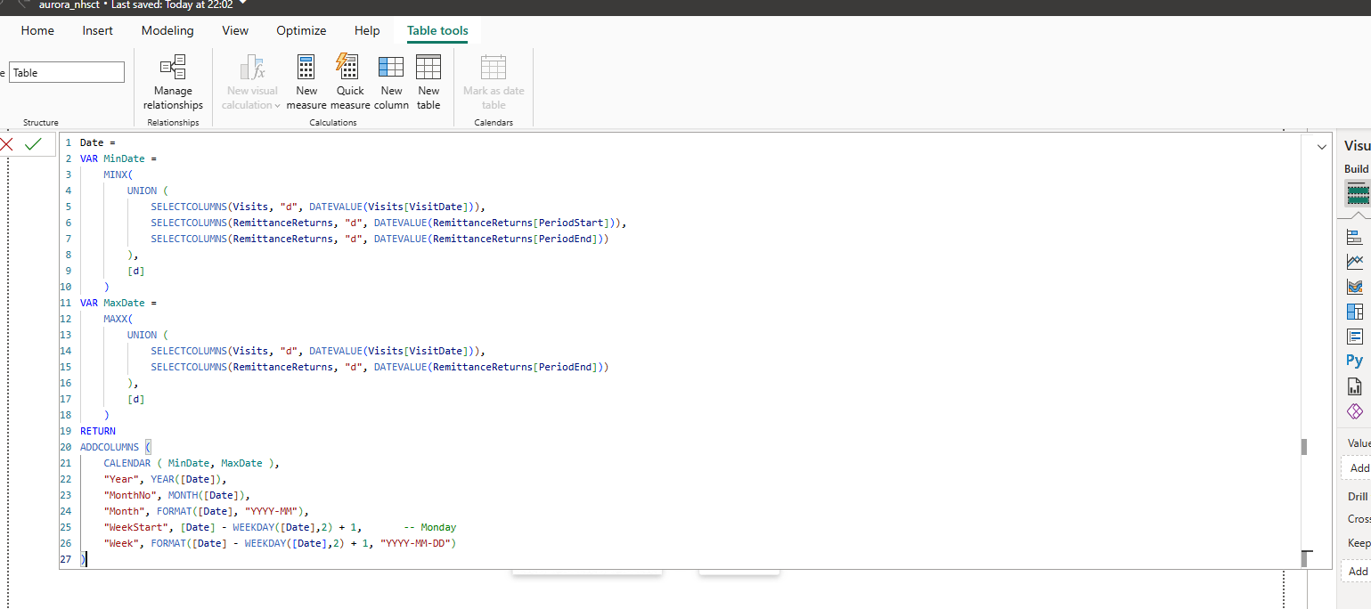Screen dimensions: 1371x609
Task: Insert a Python visual
Action: pos(1354,361)
